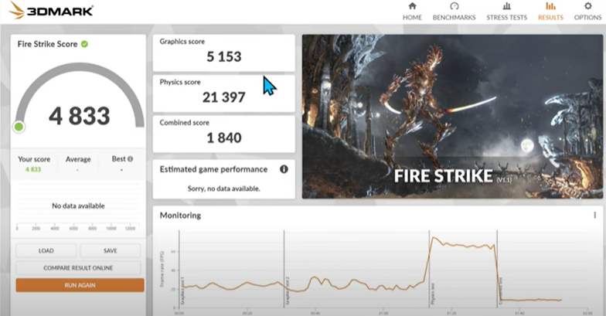The width and height of the screenshot is (606, 316).
Task: Open the BENCHMARKS tab
Action: point(454,17)
